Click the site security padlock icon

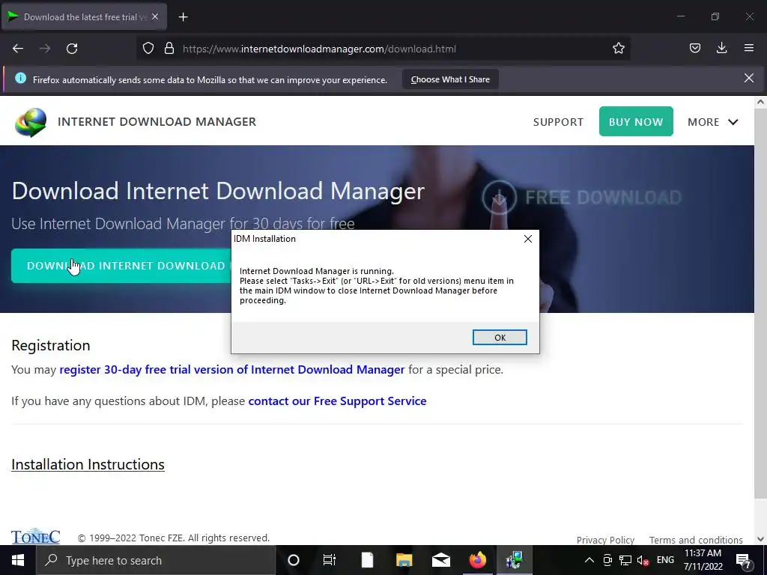[169, 49]
